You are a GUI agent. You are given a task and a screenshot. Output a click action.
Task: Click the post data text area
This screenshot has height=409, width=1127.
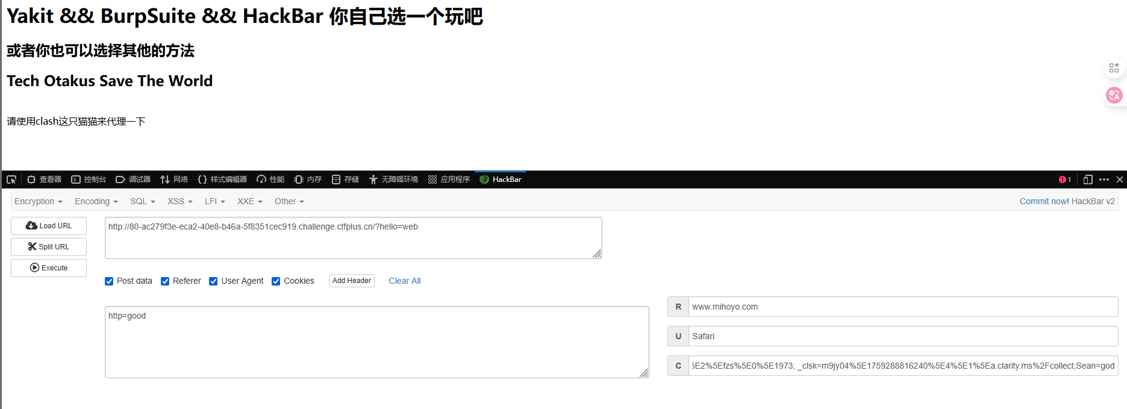[x=376, y=342]
